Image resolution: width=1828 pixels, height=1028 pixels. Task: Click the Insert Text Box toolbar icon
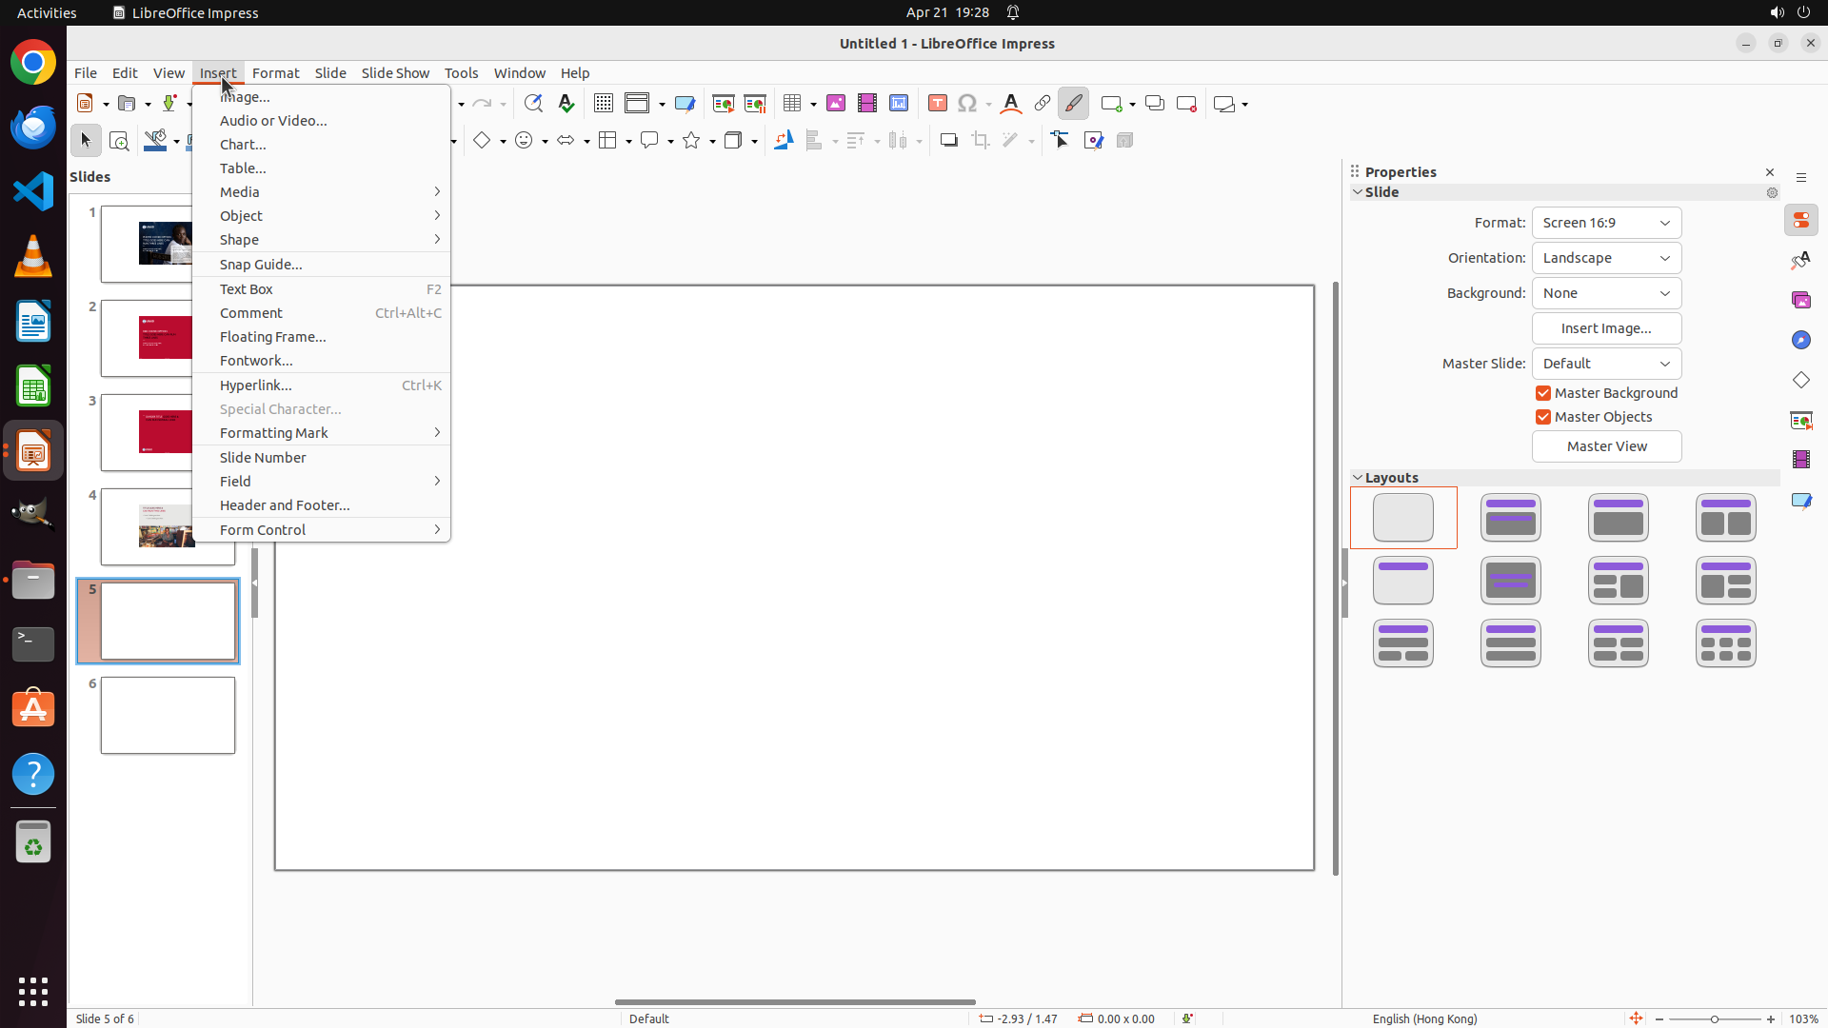click(x=938, y=103)
